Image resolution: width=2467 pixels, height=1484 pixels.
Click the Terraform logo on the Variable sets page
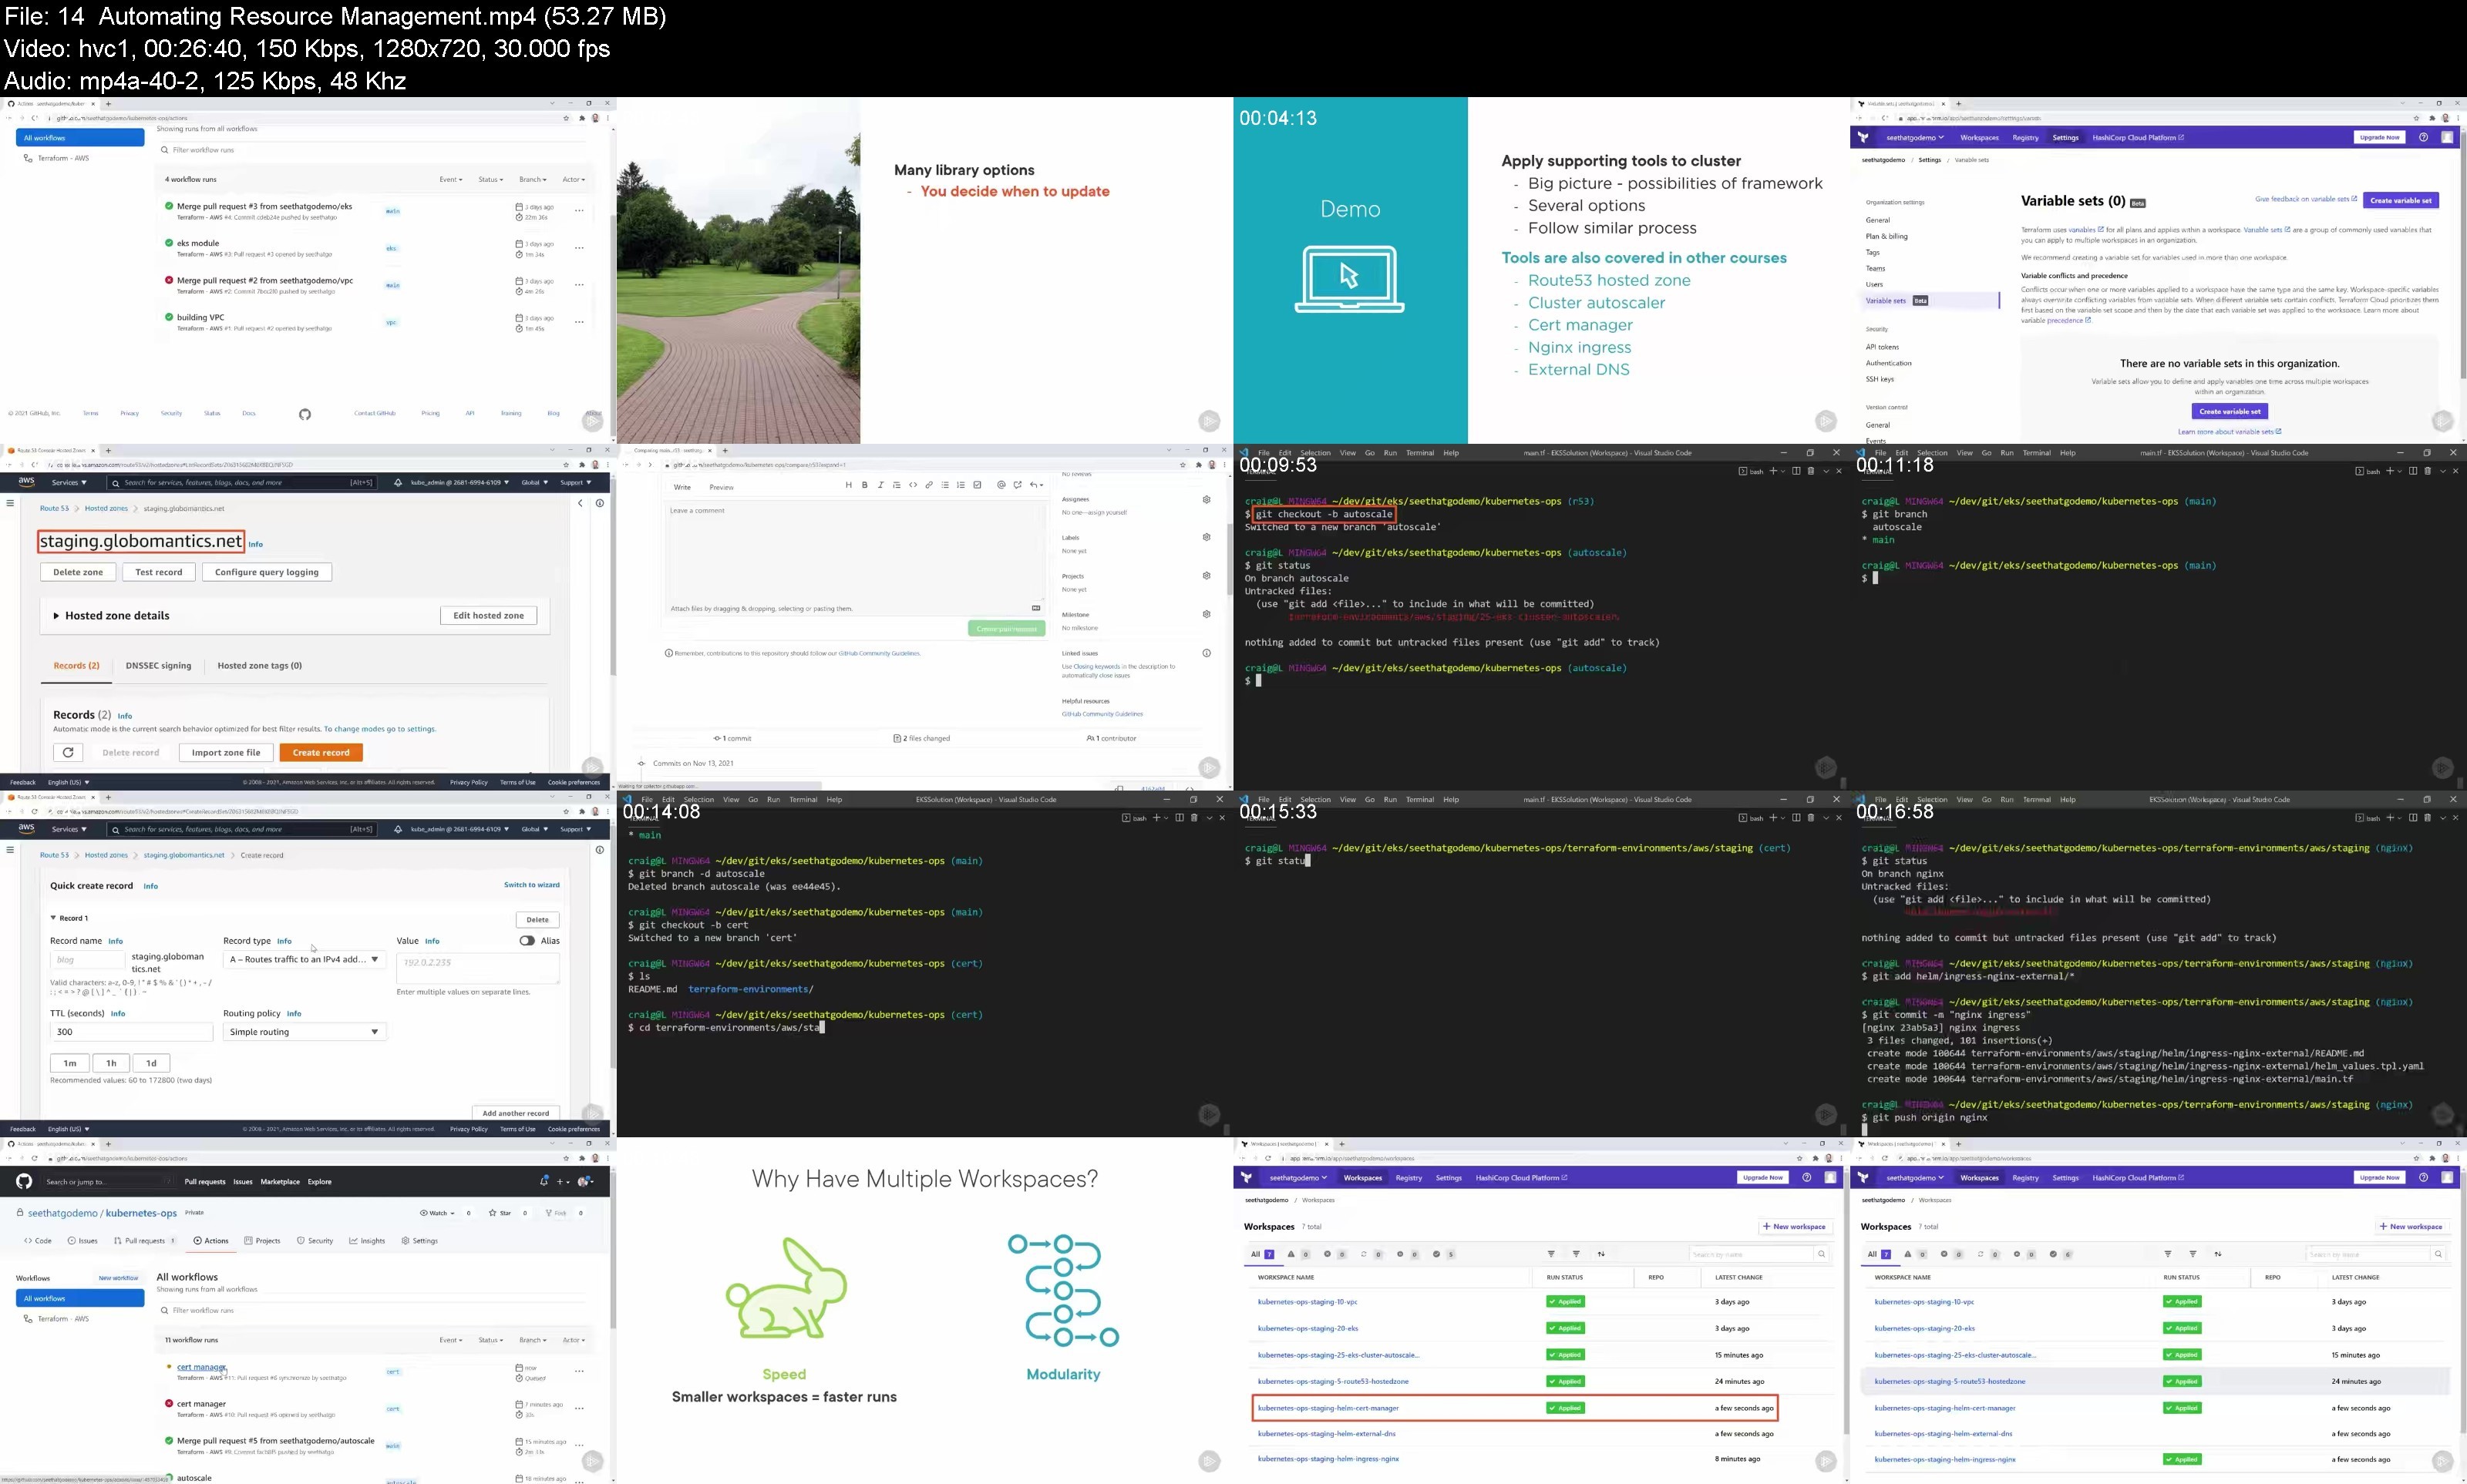(x=1863, y=138)
